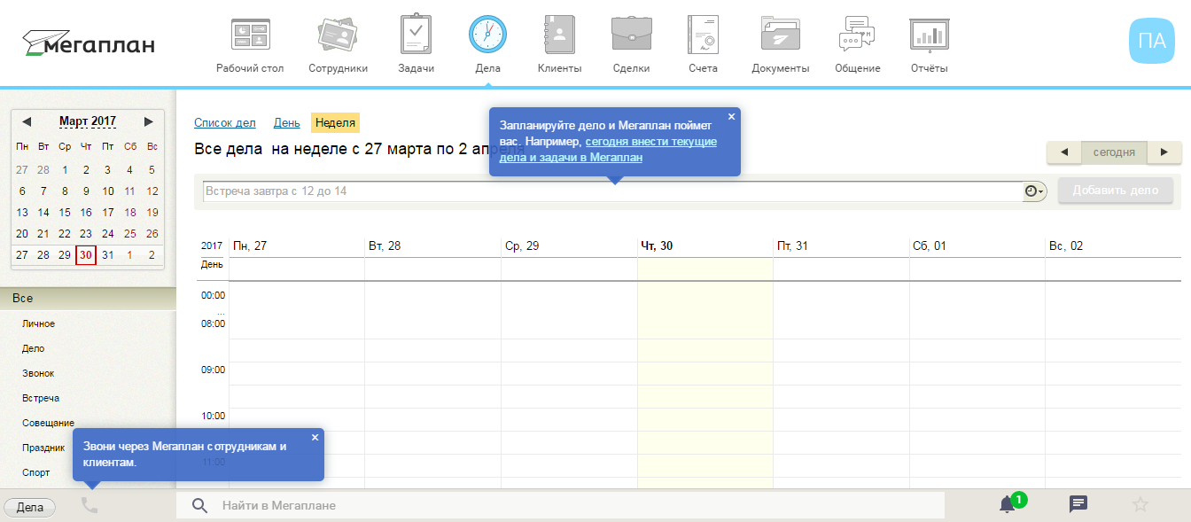Click the 09:00 time label
Screen dimensions: 1191x522
point(213,370)
